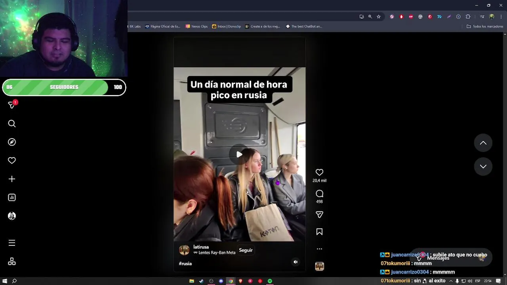Open Spotify from taskbar
The image size is (507, 285).
click(270, 281)
